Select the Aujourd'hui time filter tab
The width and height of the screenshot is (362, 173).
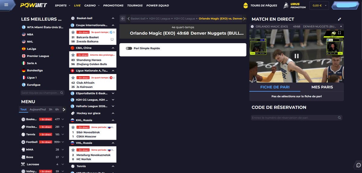point(38,109)
